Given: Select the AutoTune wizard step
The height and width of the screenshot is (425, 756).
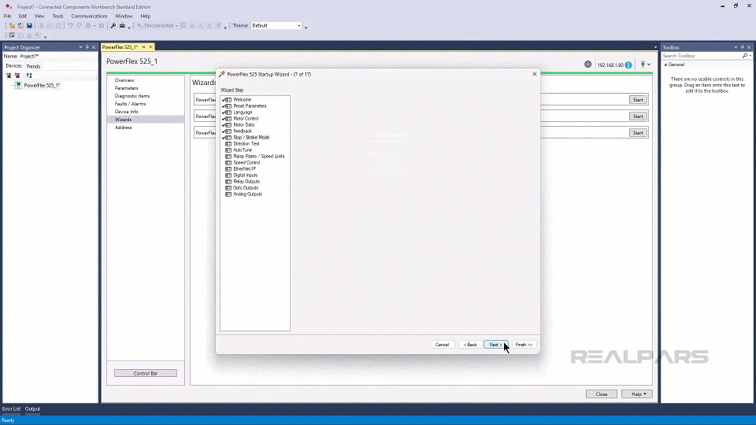Looking at the screenshot, I should tap(242, 150).
